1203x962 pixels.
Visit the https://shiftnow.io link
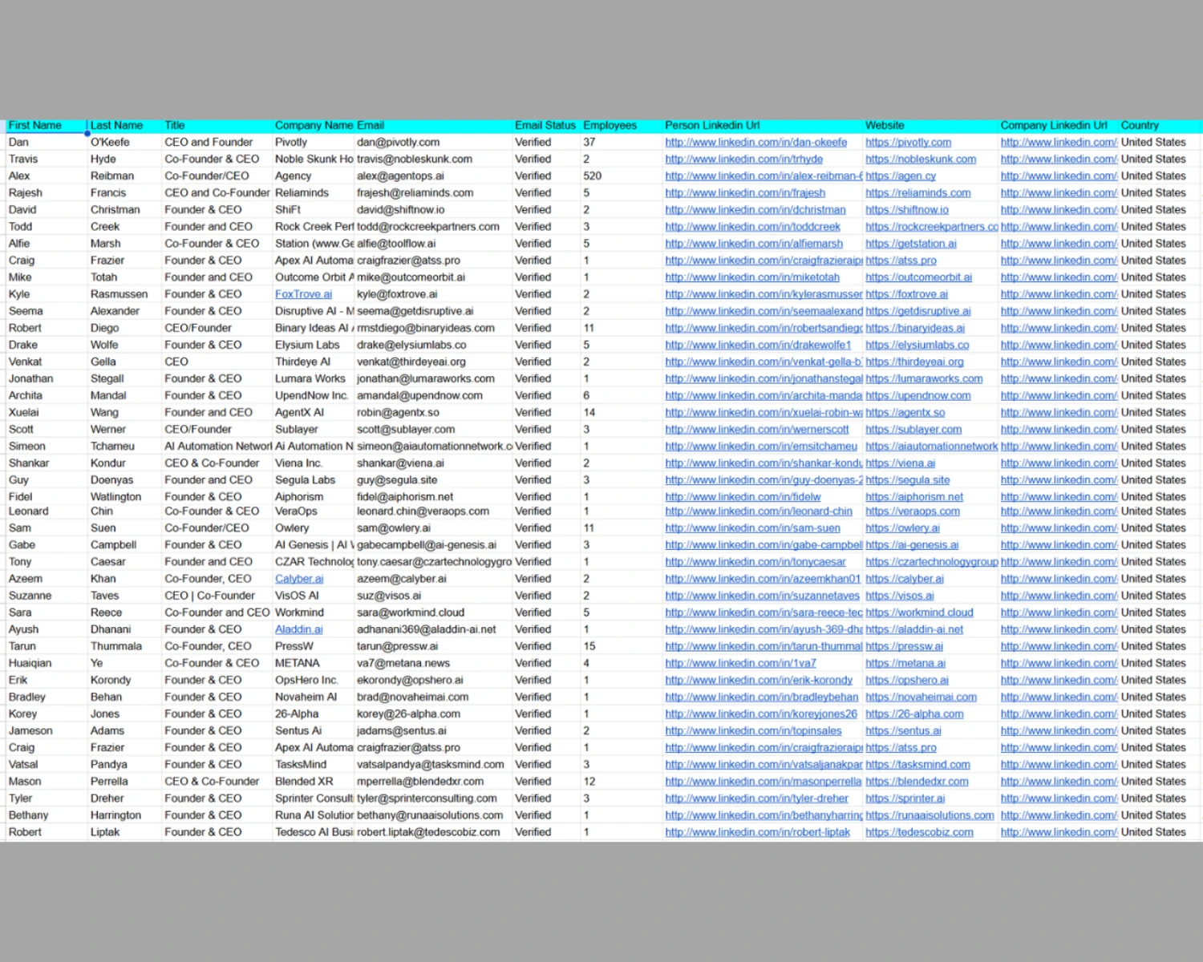click(907, 210)
